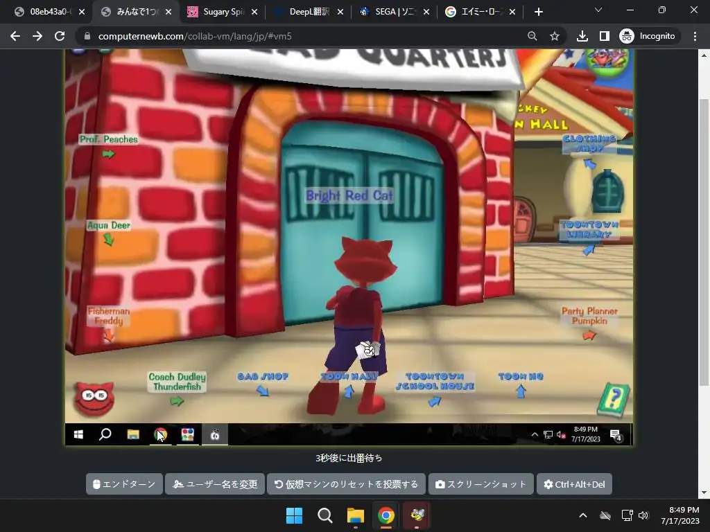710x532 pixels.
Task: Click host Chrome taskbar icon
Action: click(x=386, y=515)
